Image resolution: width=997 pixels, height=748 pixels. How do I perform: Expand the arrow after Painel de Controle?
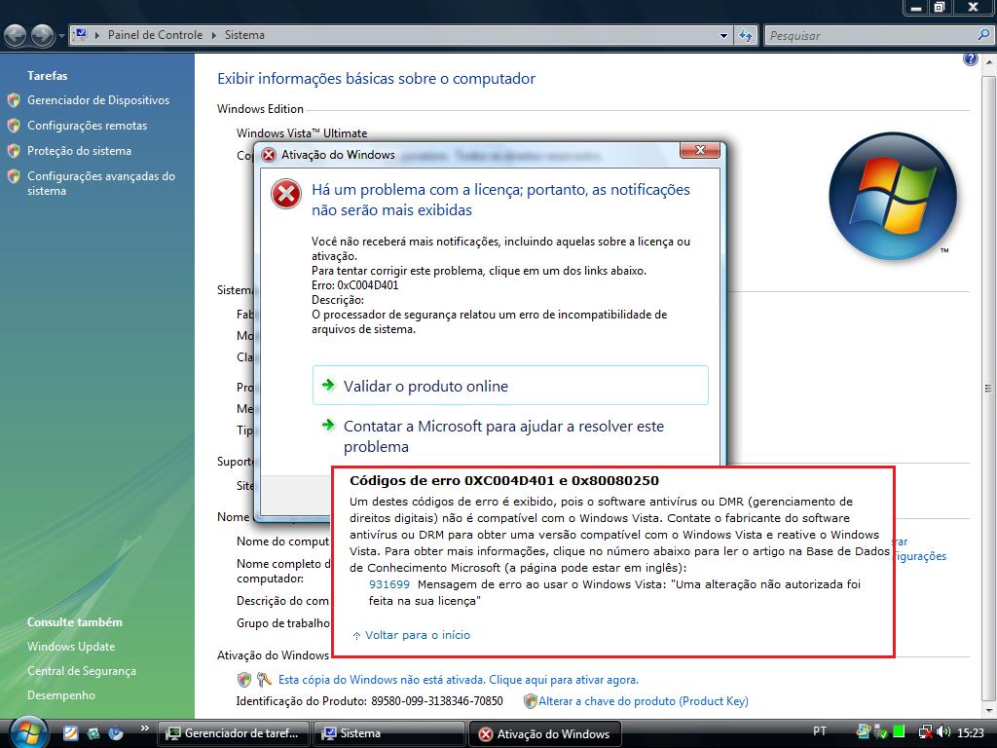coord(213,36)
